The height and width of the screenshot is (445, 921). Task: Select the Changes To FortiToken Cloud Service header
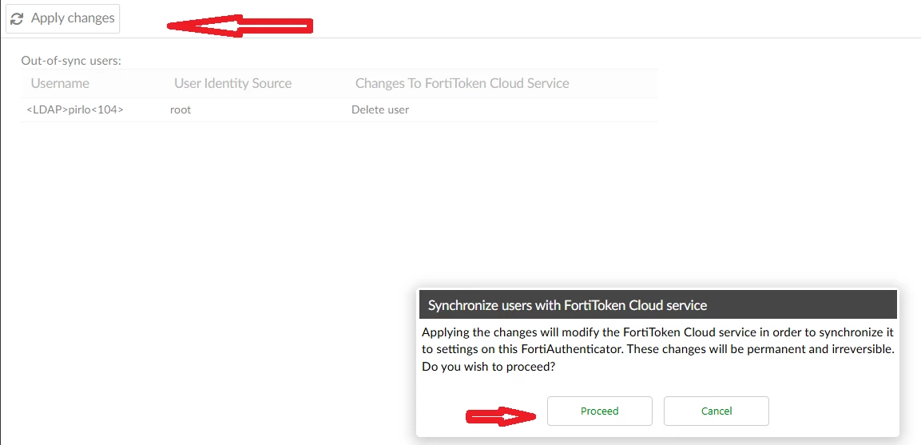point(462,83)
